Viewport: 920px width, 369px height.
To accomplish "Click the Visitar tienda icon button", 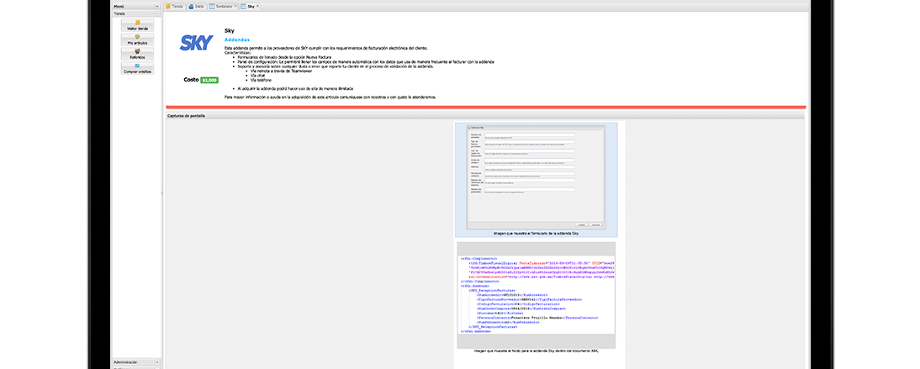I will pos(137,24).
